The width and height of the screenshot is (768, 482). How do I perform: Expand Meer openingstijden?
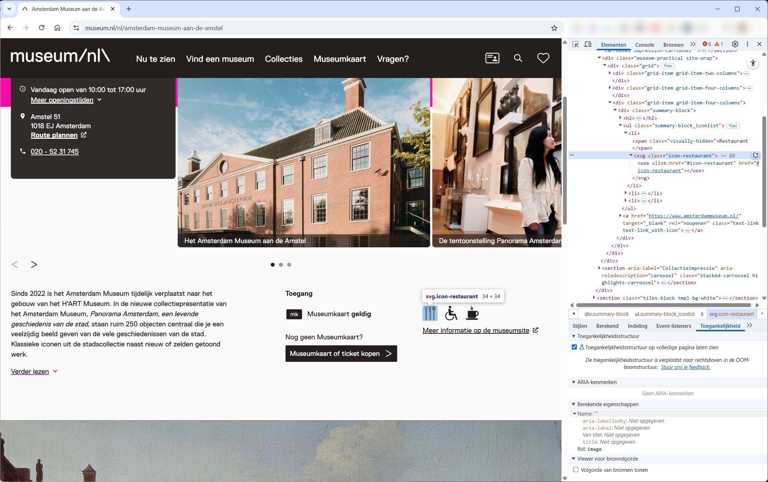66,100
